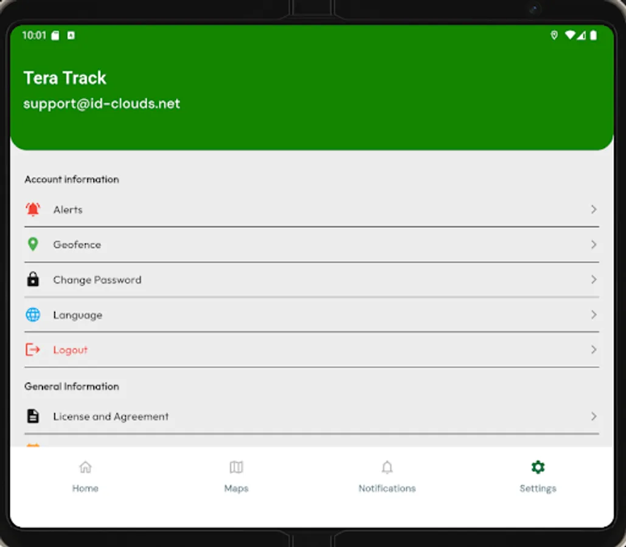This screenshot has width=626, height=547.
Task: Tap the location icon in status bar
Action: [x=554, y=35]
